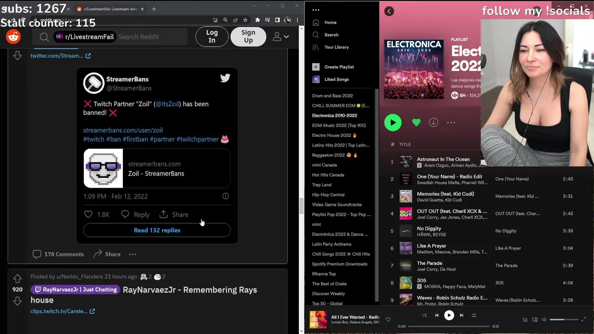The width and height of the screenshot is (594, 334).
Task: Like the StreamerBans tweet heart icon
Action: click(88, 214)
